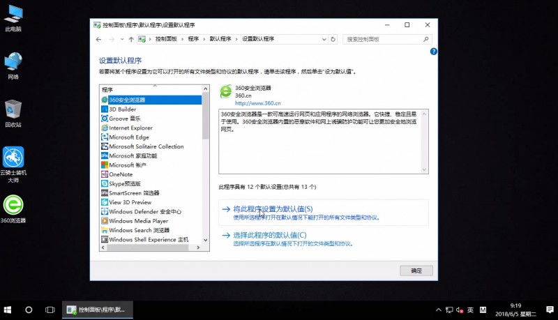Click the 英 input language indicator
Screen dimensions: 558x320
470,310
